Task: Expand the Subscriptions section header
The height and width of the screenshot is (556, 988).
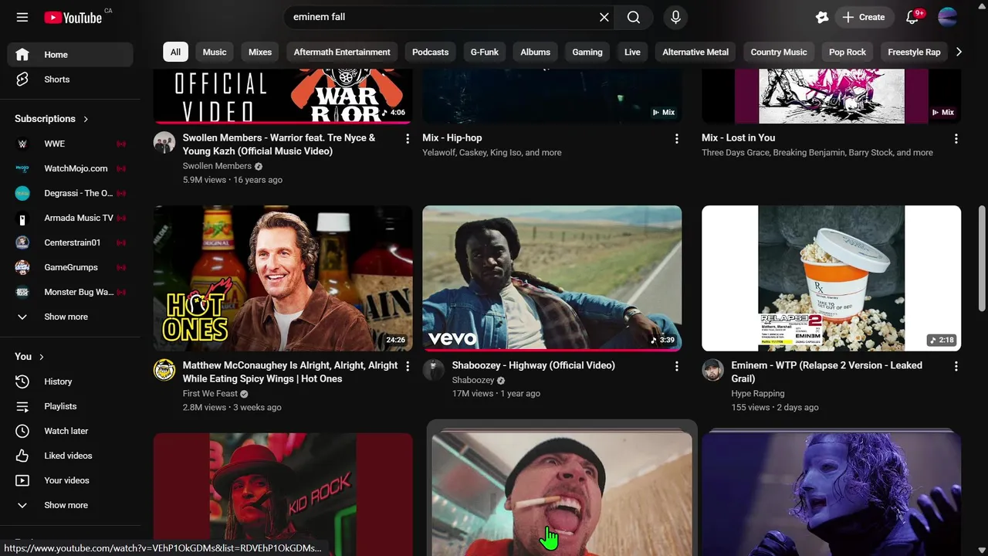Action: click(x=52, y=119)
